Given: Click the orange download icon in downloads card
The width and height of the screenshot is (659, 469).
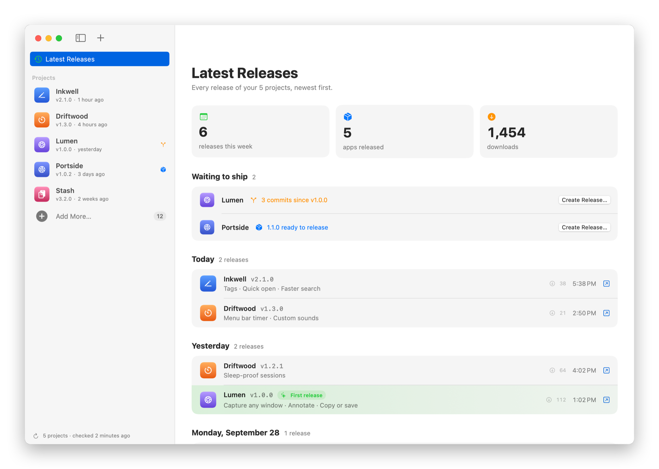Looking at the screenshot, I should pyautogui.click(x=492, y=117).
